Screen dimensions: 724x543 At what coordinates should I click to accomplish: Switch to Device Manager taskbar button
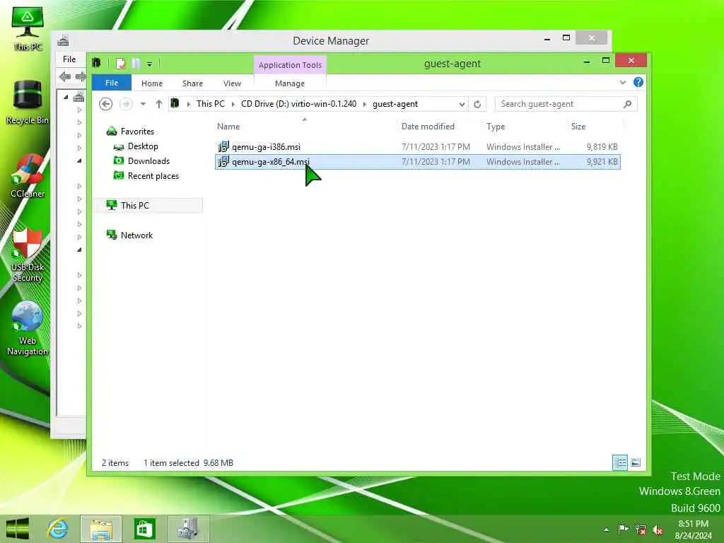pyautogui.click(x=188, y=529)
